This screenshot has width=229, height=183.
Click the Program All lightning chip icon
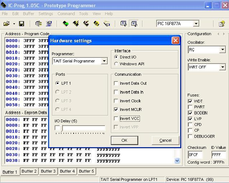(76, 24)
